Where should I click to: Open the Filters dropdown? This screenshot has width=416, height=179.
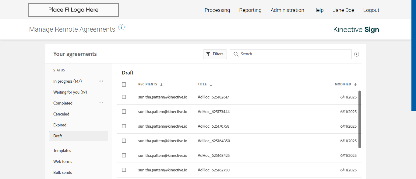[x=215, y=54]
